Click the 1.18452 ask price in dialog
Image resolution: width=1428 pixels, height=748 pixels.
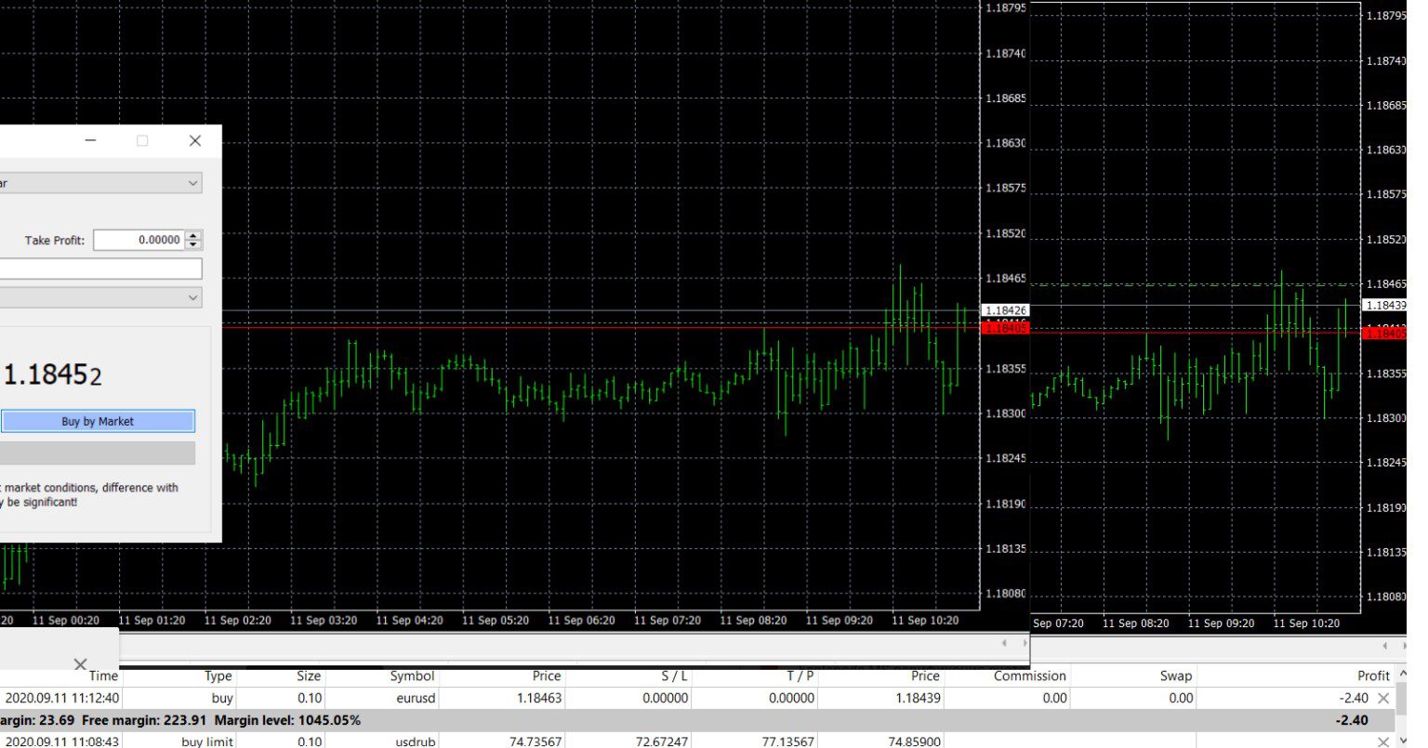point(52,374)
